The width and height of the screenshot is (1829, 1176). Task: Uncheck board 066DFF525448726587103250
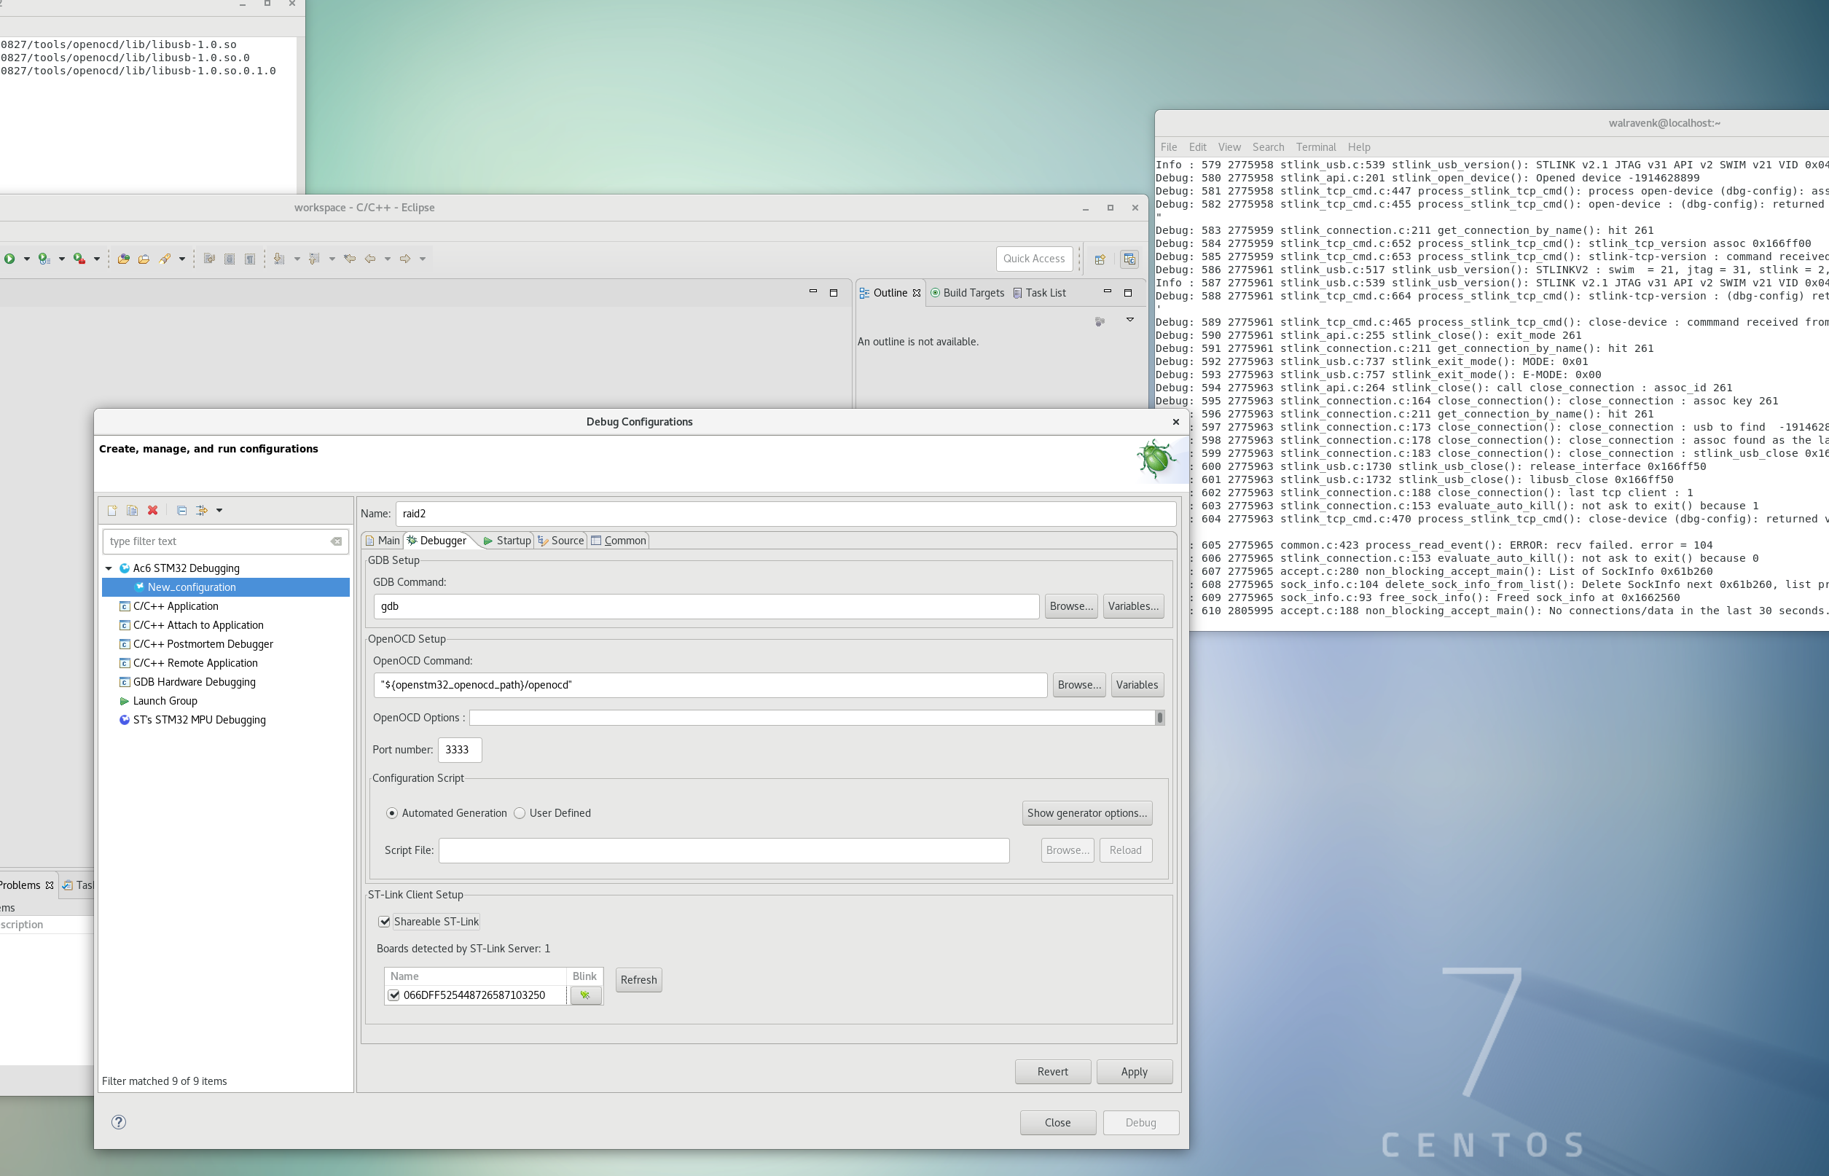(x=394, y=995)
